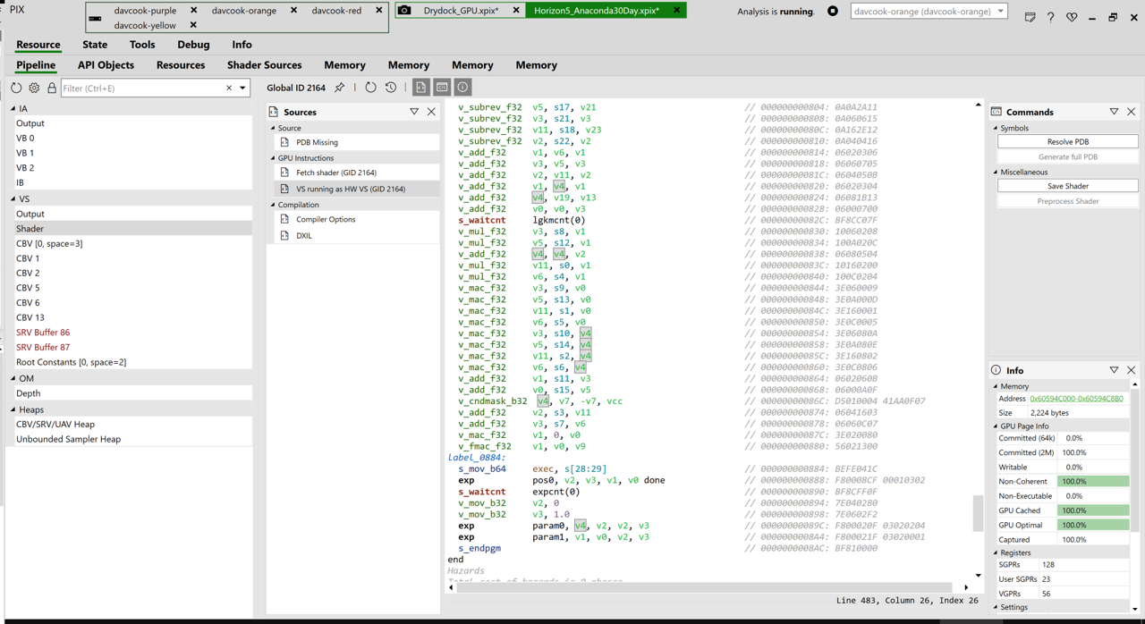Open the Tools menu tab

click(142, 45)
